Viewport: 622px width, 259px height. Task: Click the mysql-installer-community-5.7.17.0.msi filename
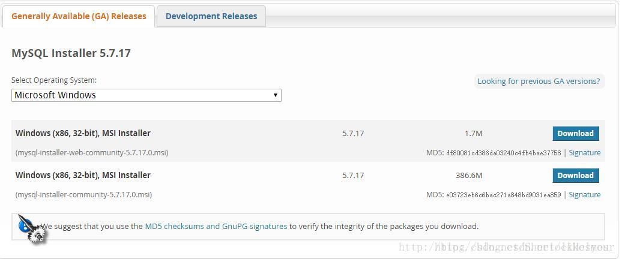point(83,195)
